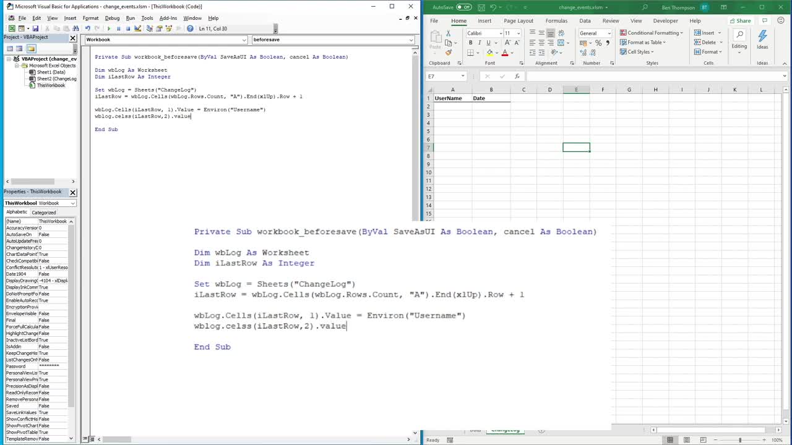Click Percent Style in Number group
The image size is (792, 445).
598,43
